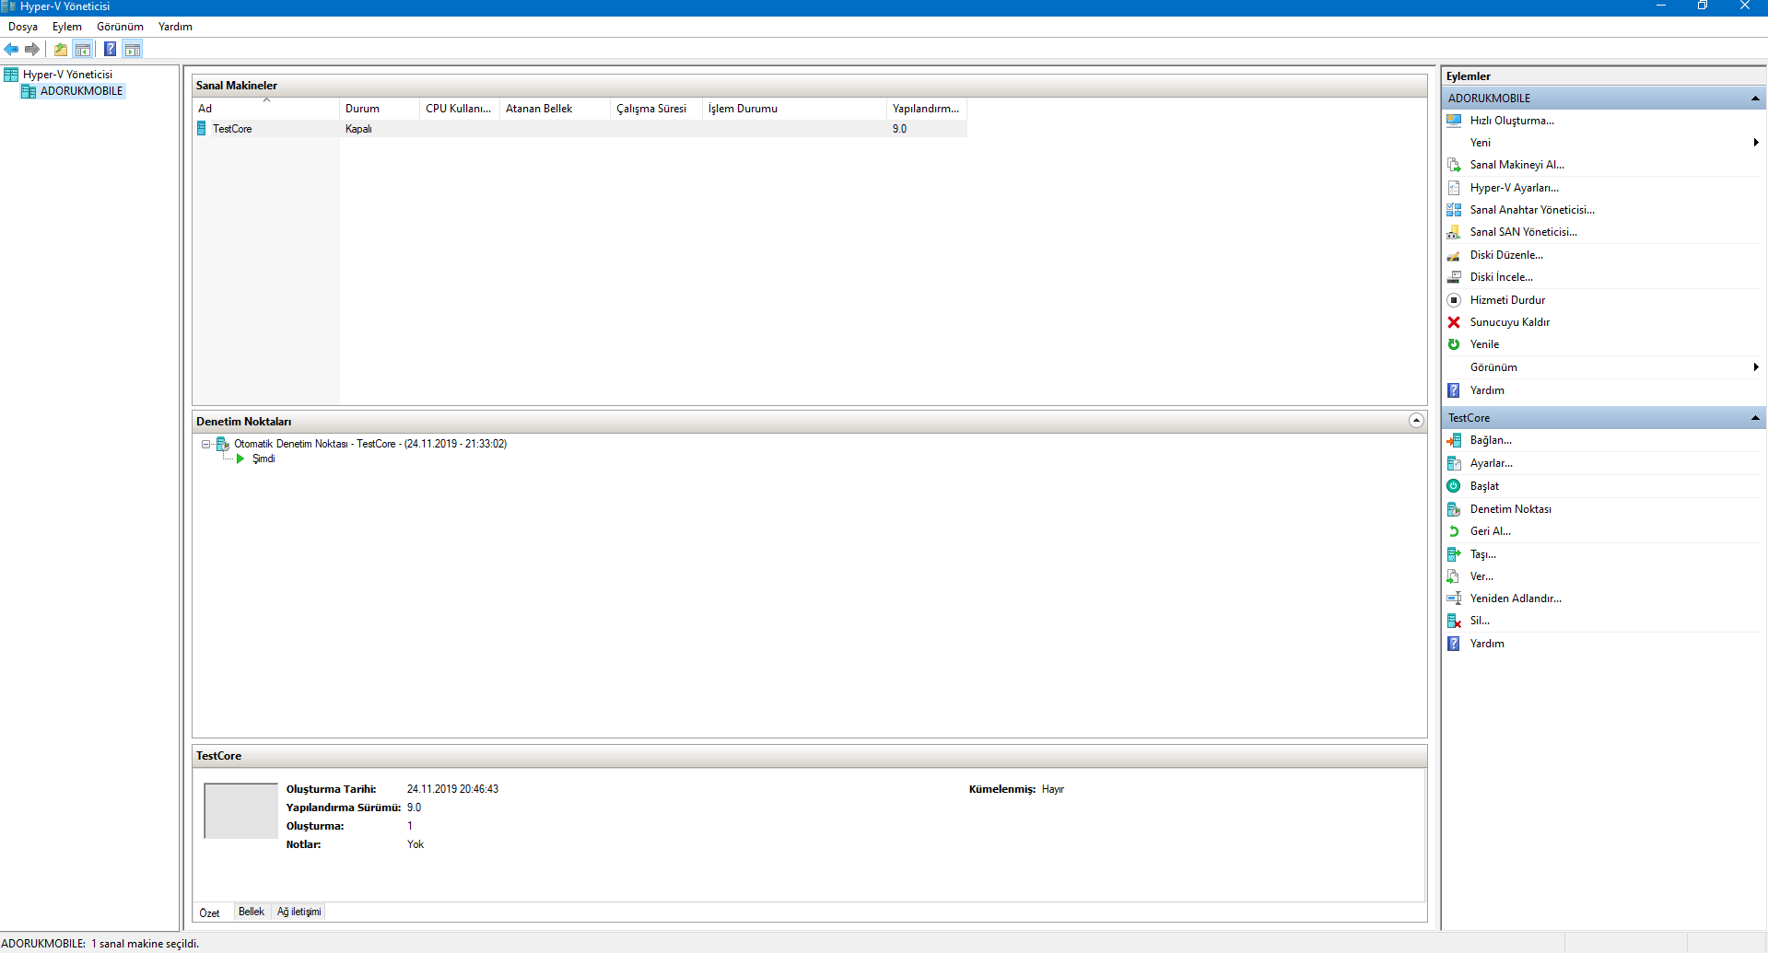1768x953 pixels.
Task: Select the Otomatik Denetim Noktası checkpoint
Action: pyautogui.click(x=370, y=444)
